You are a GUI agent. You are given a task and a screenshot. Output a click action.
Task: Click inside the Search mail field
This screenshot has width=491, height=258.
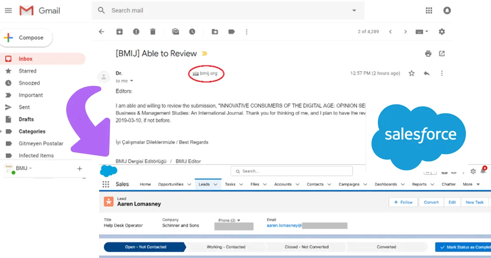pos(228,10)
